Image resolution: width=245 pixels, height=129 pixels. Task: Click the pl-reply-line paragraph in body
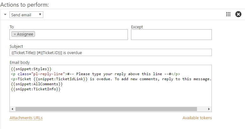(95, 74)
